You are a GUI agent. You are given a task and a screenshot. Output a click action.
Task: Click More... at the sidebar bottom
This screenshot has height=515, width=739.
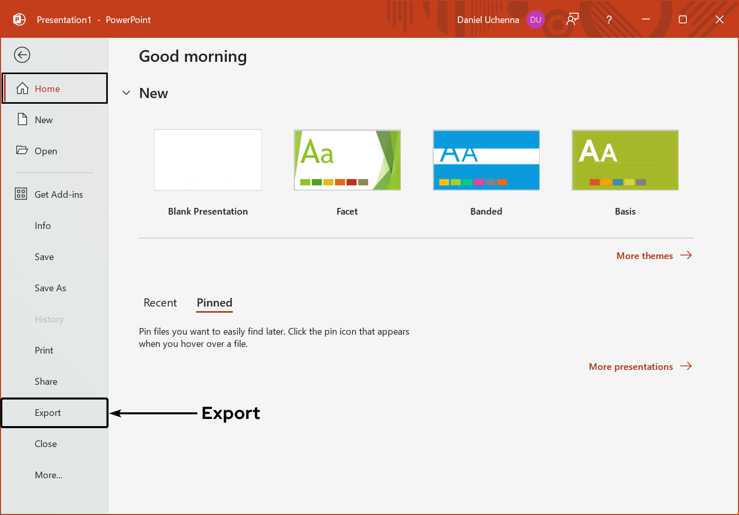coord(49,475)
